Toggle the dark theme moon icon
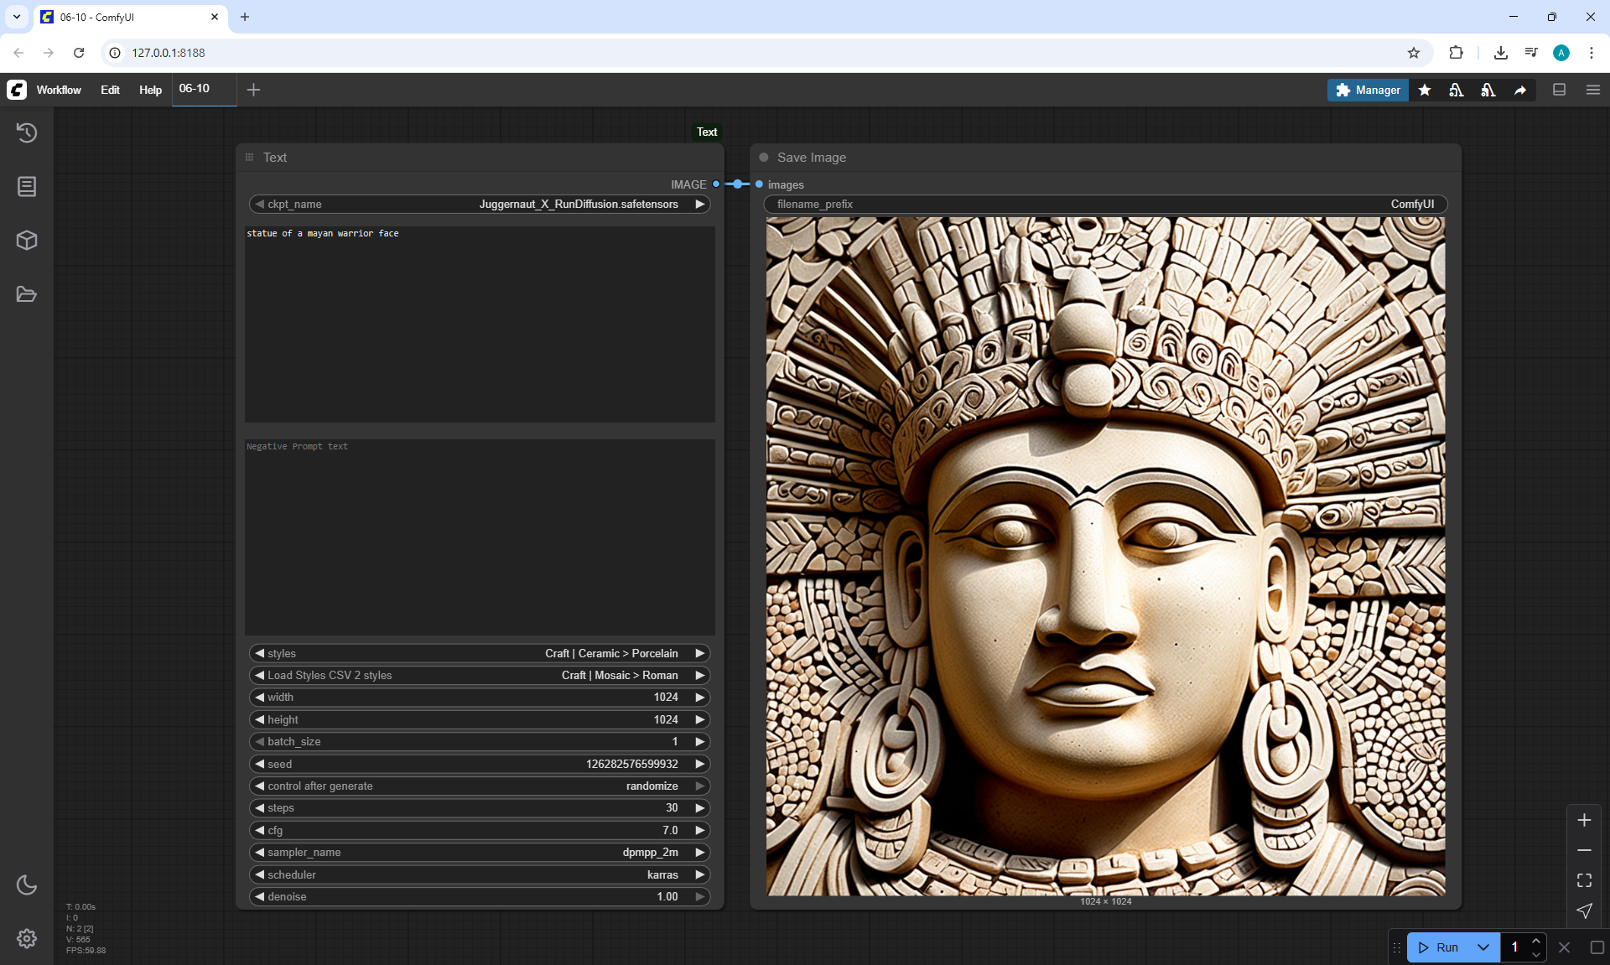Screen dimensions: 1610x965 pos(27,885)
